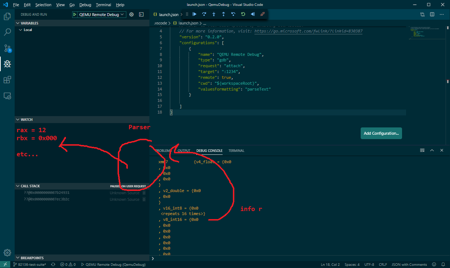Open launch.json via debug gear icon

131,15
